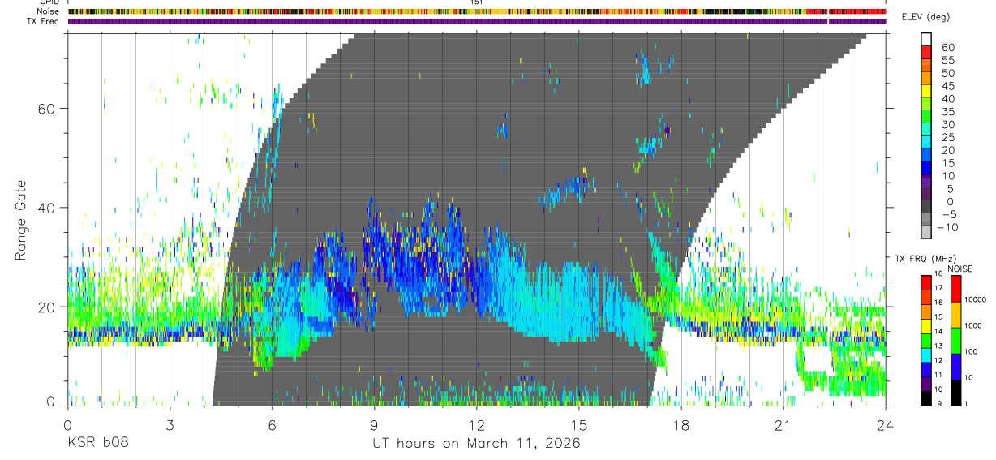
Task: Click the white swatch above 60 degrees elevation
Action: (x=926, y=41)
